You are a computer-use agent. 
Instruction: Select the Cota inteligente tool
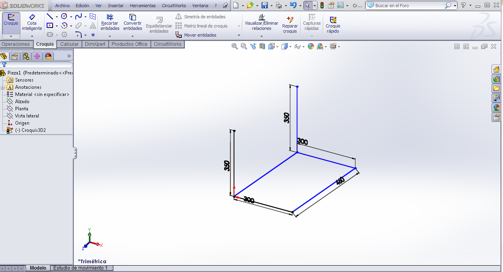(32, 22)
